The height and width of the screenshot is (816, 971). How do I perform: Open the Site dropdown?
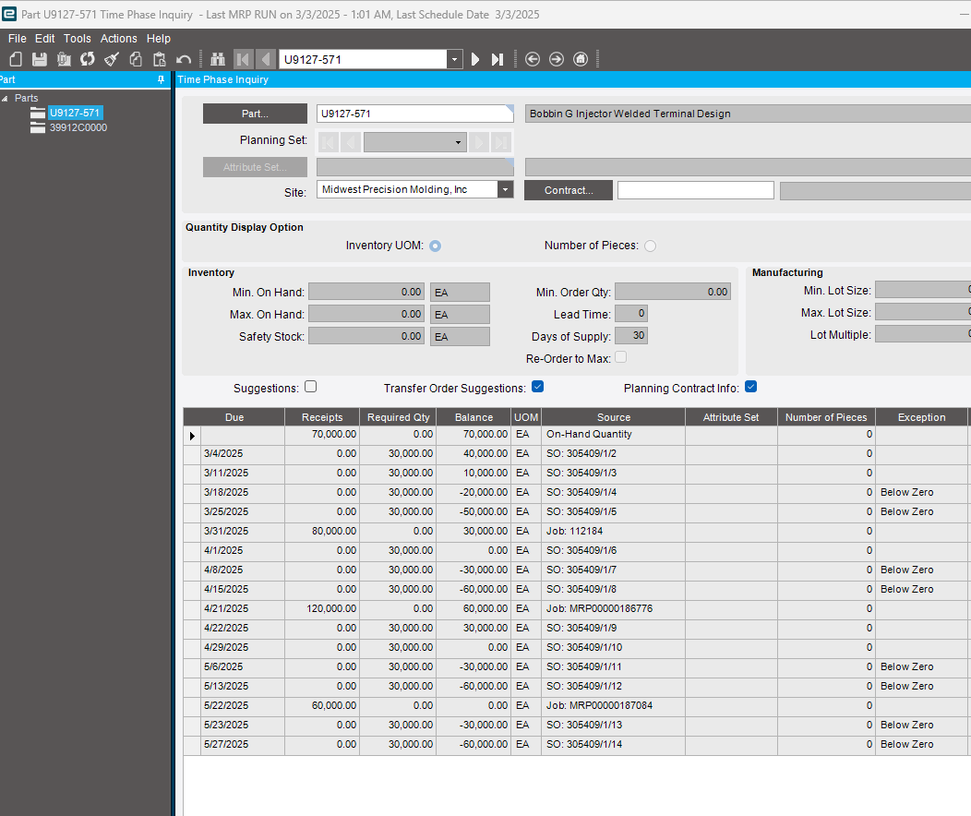pos(505,189)
